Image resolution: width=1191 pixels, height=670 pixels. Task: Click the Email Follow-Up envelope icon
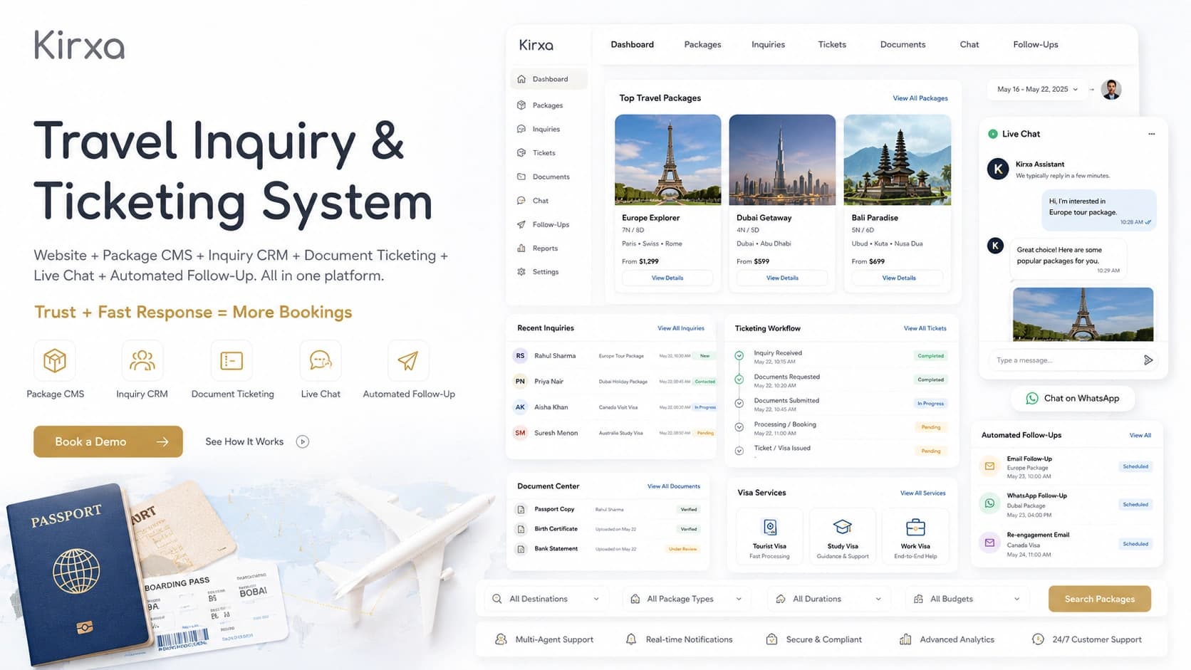pyautogui.click(x=989, y=466)
